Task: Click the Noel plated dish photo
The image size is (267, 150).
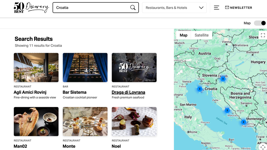Action: (x=134, y=122)
